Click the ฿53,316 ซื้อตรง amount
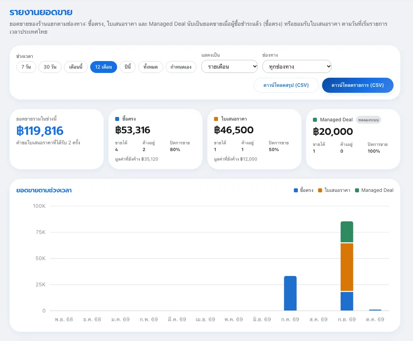Screen dimensions: 413x341 133,130
